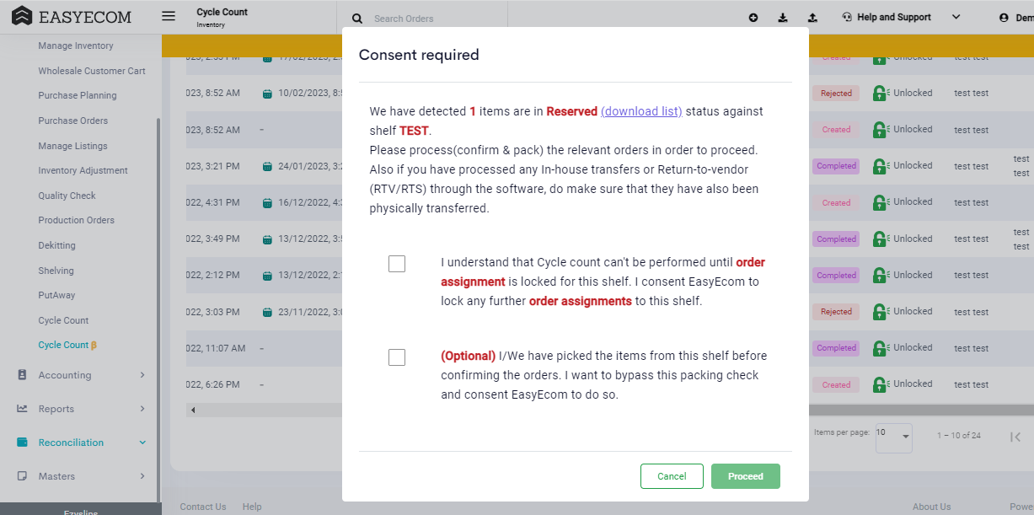Check the optional bypass packing check checkbox
This screenshot has width=1034, height=515.
397,357
